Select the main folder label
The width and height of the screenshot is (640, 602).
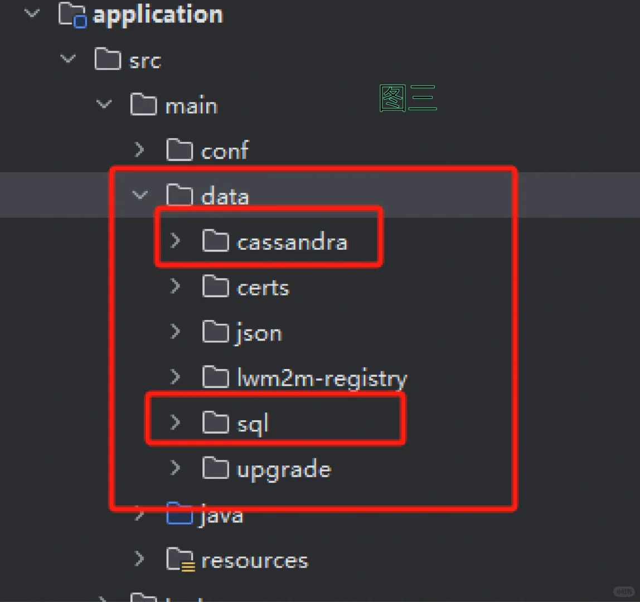(x=191, y=105)
